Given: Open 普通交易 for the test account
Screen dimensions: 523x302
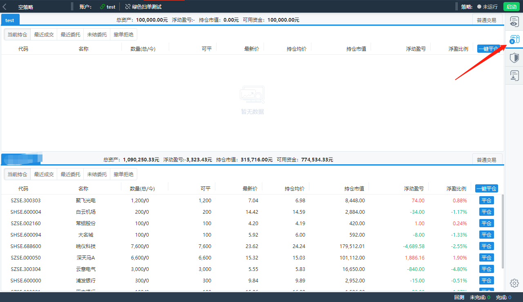Looking at the screenshot, I should pyautogui.click(x=487, y=20).
